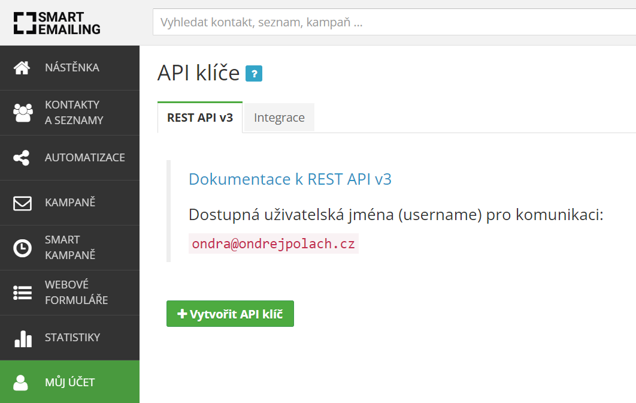Open KAMPANĚ menu item
The image size is (636, 403).
pos(69,203)
